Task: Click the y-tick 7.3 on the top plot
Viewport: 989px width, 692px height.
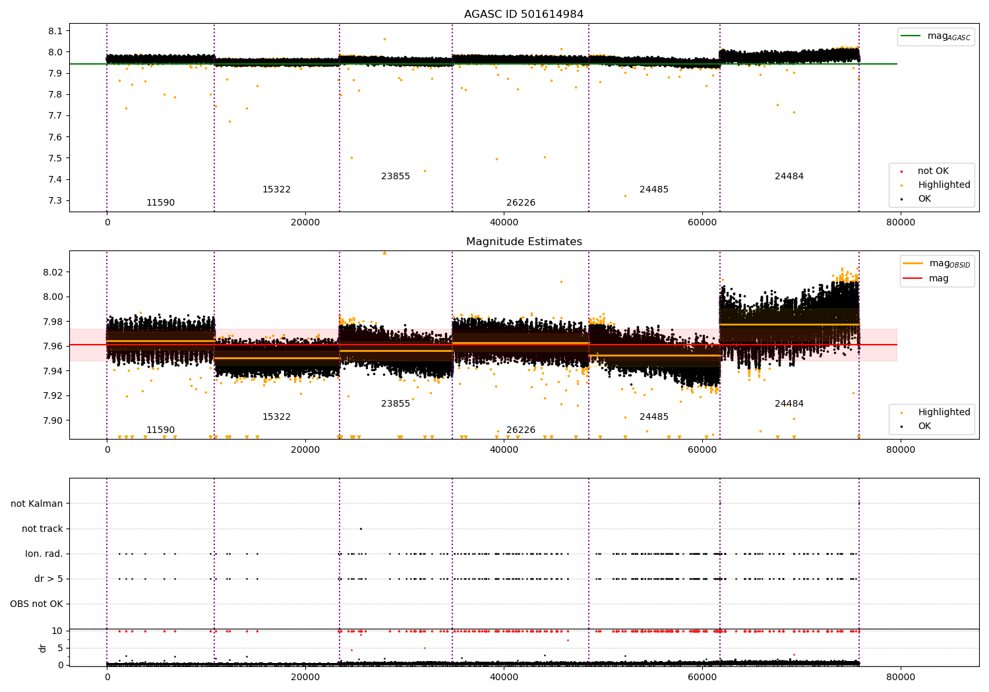Action: click(56, 201)
